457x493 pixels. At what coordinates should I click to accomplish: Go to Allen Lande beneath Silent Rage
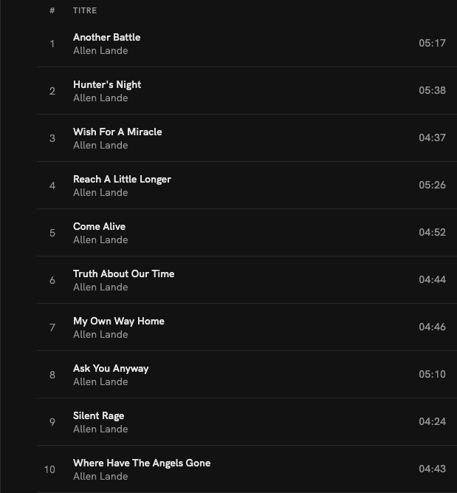click(x=100, y=429)
